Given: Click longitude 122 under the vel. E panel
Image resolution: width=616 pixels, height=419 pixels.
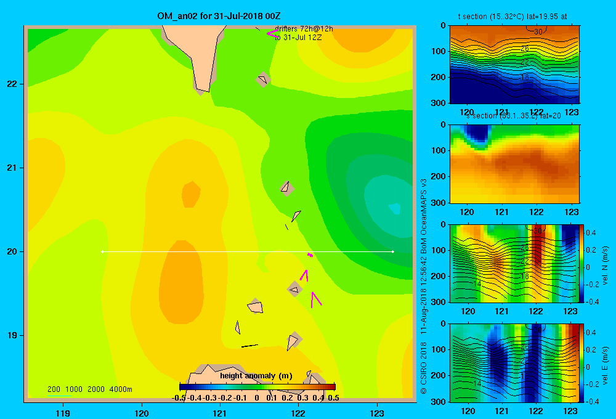Looking at the screenshot, I should [x=536, y=411].
